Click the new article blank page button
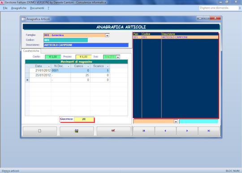 (40, 131)
